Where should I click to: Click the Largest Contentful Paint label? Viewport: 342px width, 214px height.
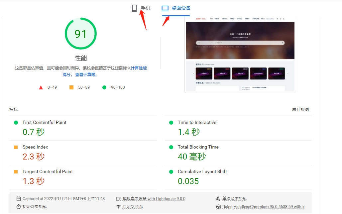(48, 172)
